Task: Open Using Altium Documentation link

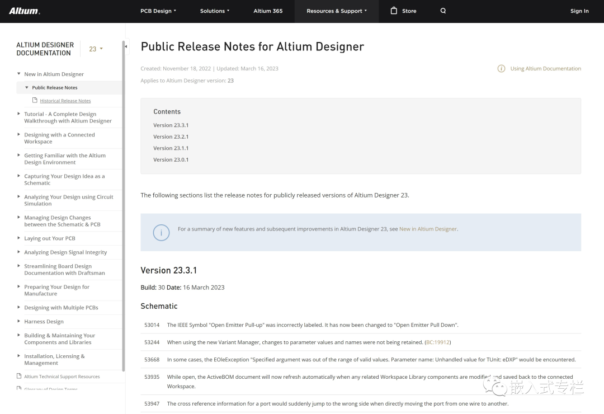Action: click(x=545, y=69)
